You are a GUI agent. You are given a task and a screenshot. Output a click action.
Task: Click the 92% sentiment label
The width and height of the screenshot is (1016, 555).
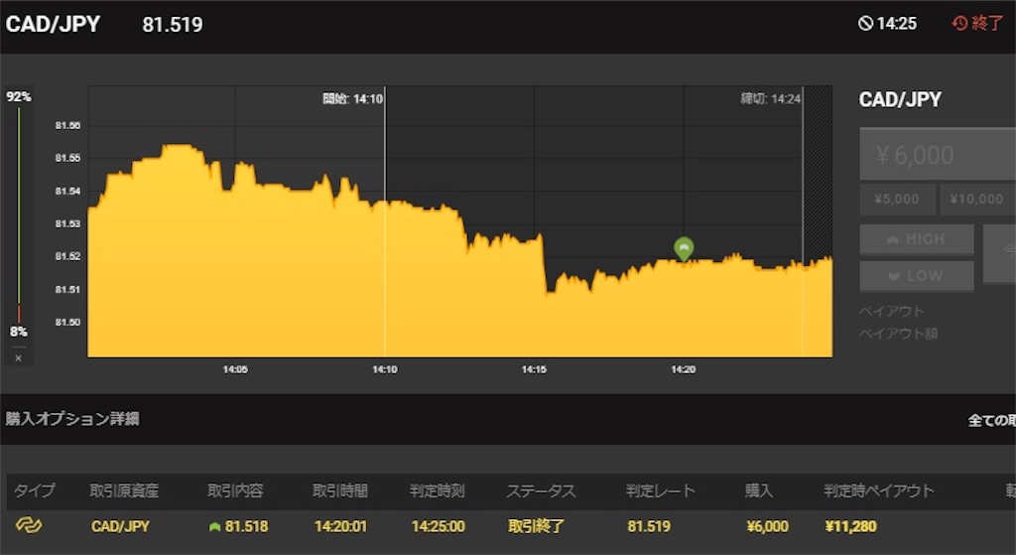point(18,96)
